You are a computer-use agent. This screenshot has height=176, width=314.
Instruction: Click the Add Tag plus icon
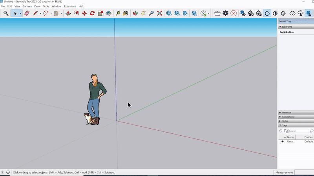[281, 131]
